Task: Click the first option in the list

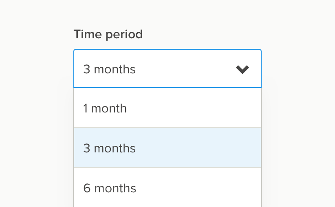Action: (x=167, y=108)
